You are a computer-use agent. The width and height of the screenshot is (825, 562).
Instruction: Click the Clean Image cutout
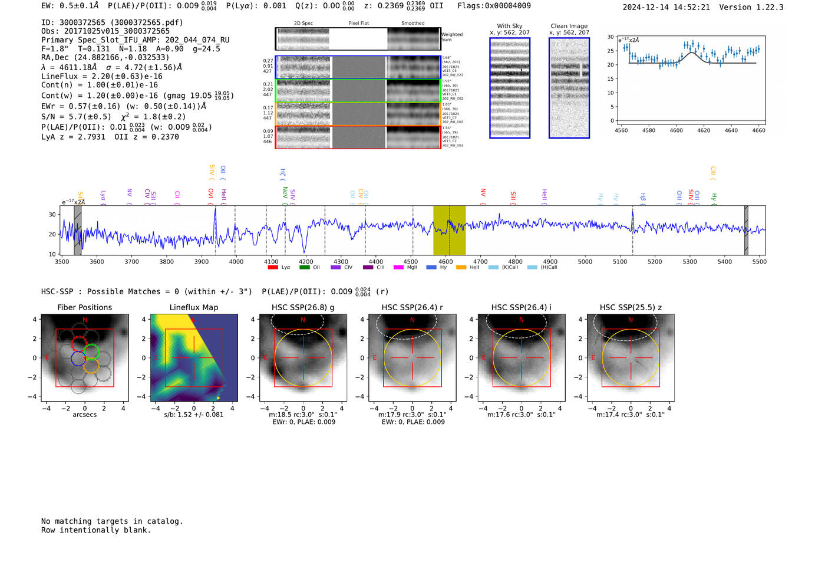coord(569,88)
